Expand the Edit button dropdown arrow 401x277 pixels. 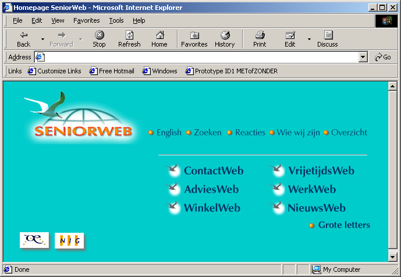[x=309, y=39]
